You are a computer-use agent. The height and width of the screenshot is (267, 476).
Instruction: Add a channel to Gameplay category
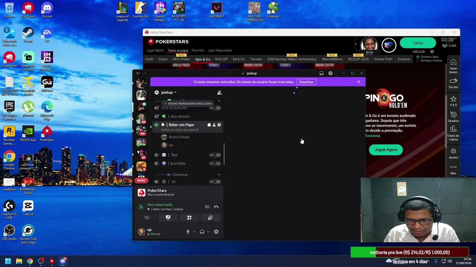click(x=219, y=175)
